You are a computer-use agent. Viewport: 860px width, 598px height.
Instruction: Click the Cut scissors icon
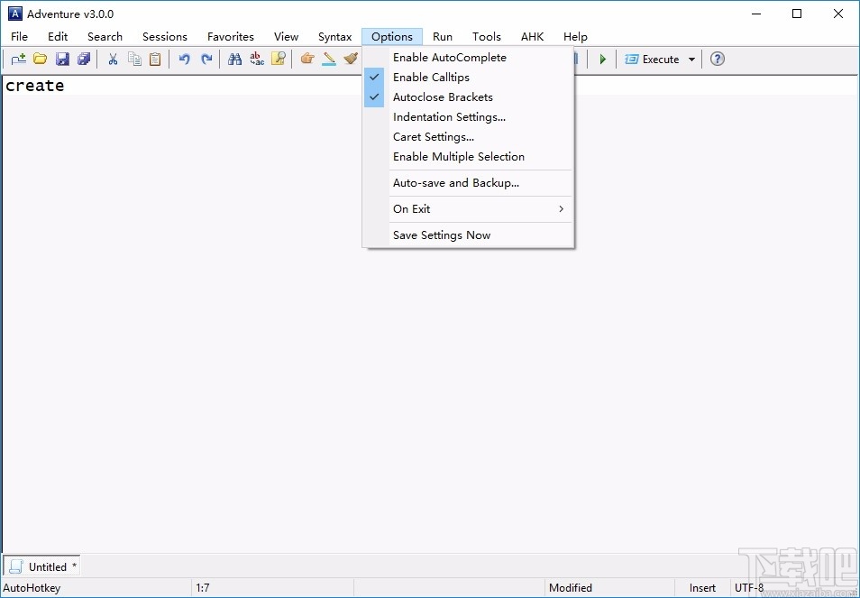[x=113, y=59]
